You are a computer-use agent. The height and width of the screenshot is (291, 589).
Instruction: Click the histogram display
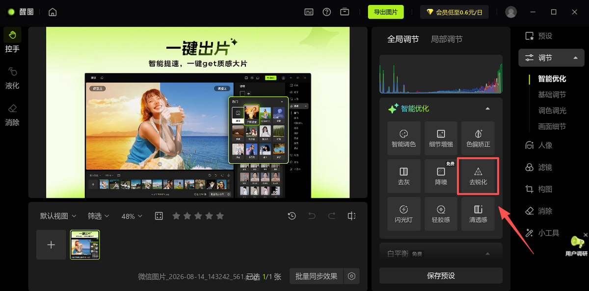[x=441, y=74]
